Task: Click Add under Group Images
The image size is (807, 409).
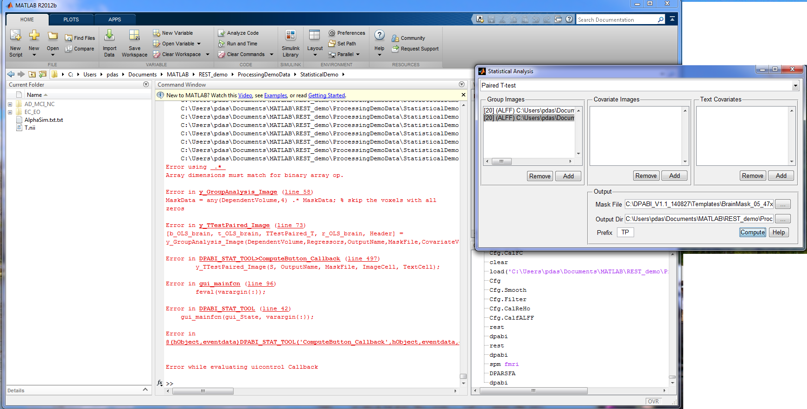Action: coord(568,176)
